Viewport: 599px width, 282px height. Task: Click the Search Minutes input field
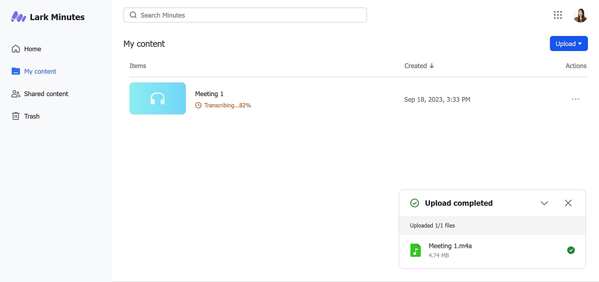coord(249,15)
